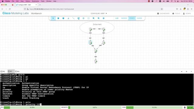Click the fit-to-screen canvas icon

point(89,18)
